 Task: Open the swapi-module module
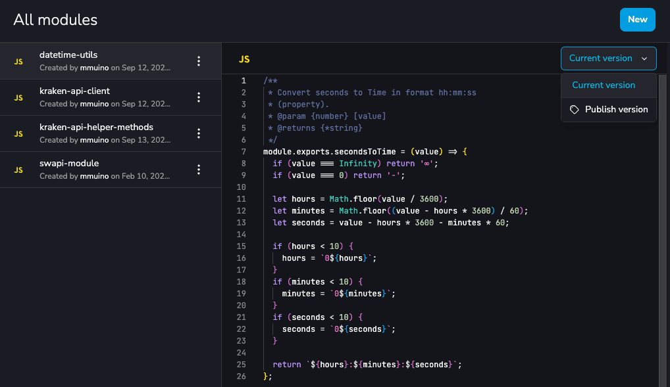(111, 170)
